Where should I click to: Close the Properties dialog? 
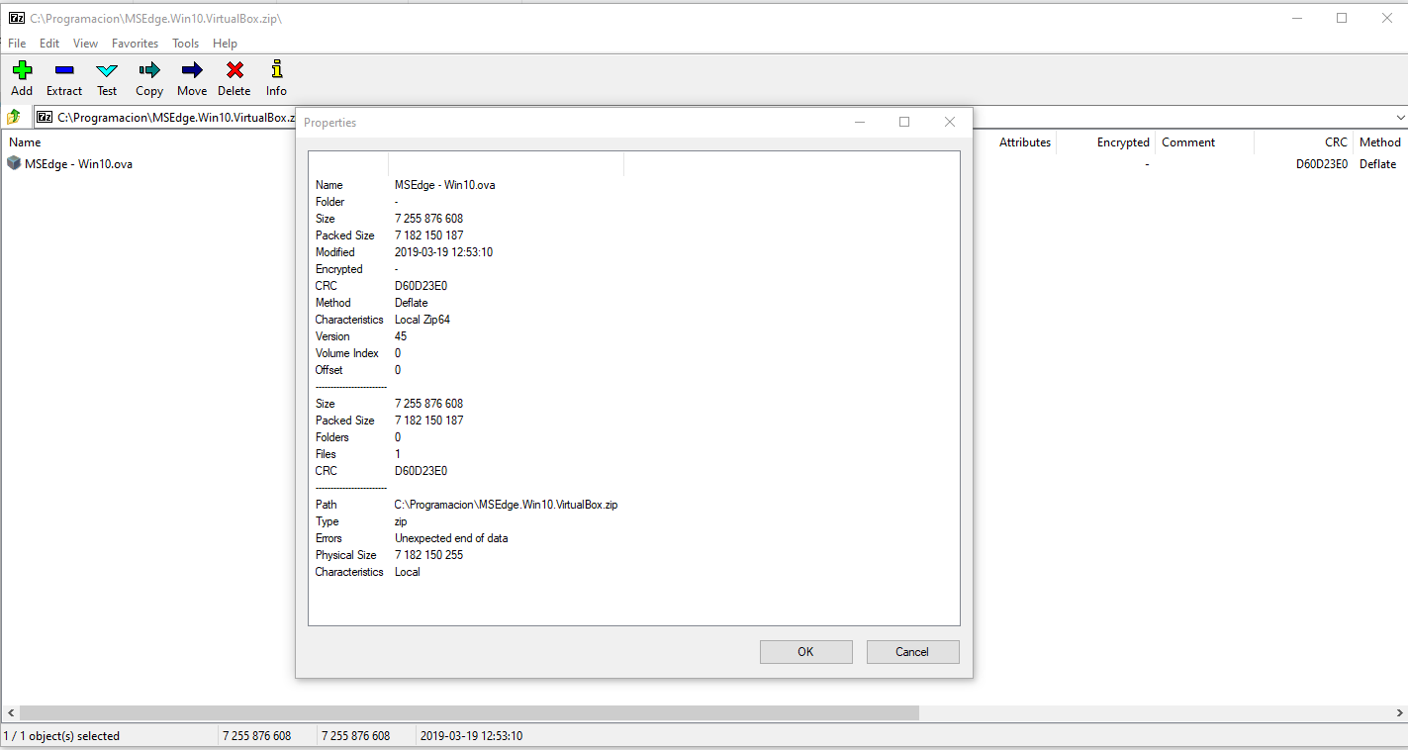pyautogui.click(x=950, y=122)
